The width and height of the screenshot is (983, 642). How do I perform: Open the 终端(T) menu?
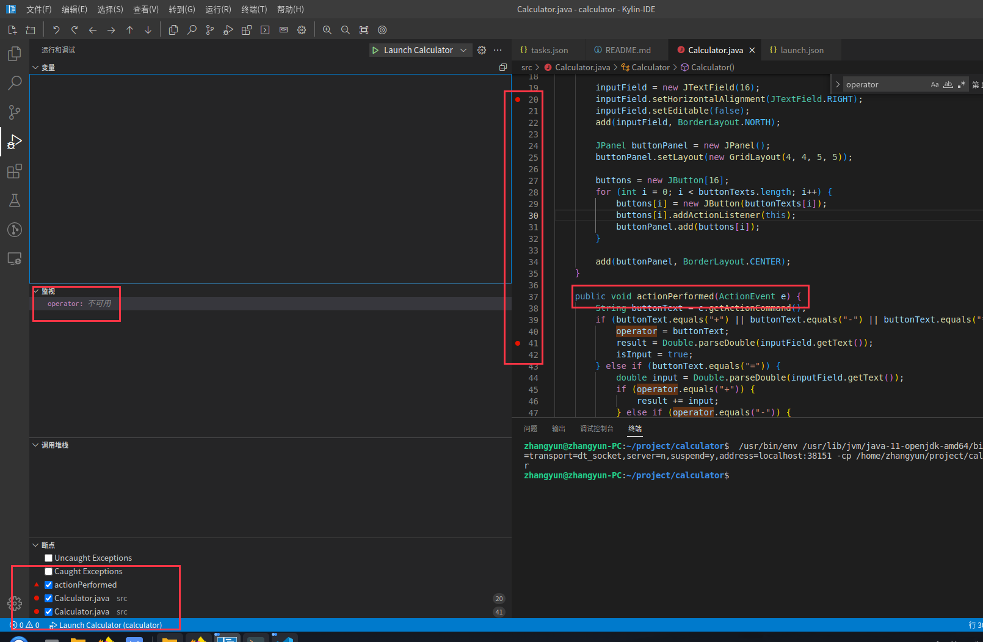click(x=254, y=9)
